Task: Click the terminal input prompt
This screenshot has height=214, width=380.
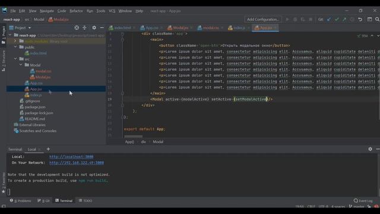Action: click(x=9, y=192)
